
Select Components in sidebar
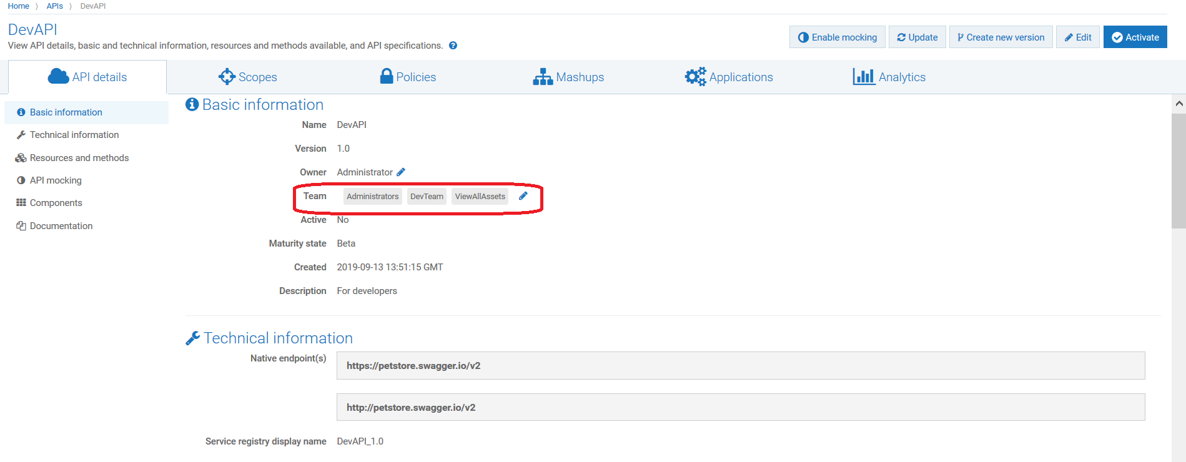[56, 203]
